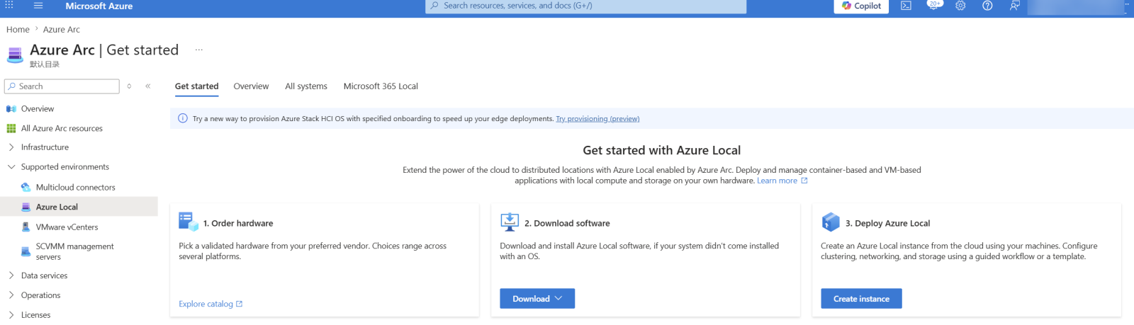Open the Help question mark icon
Image resolution: width=1134 pixels, height=325 pixels.
(x=987, y=6)
